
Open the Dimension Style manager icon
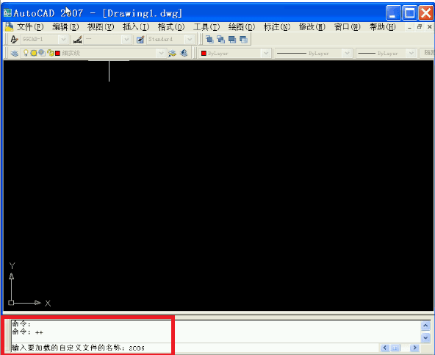tap(78, 40)
